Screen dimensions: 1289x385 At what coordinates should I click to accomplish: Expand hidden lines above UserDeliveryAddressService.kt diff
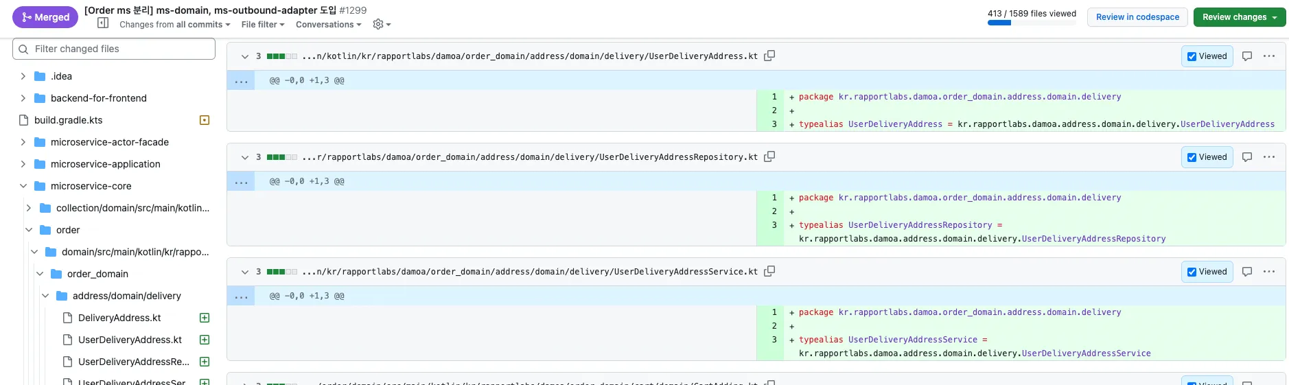pyautogui.click(x=241, y=296)
